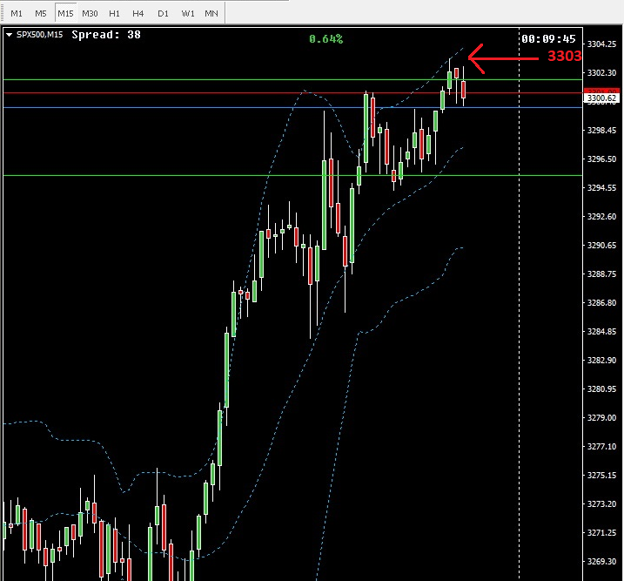The image size is (624, 581).
Task: Switch chart to D1 daily timeframe
Action: click(163, 14)
